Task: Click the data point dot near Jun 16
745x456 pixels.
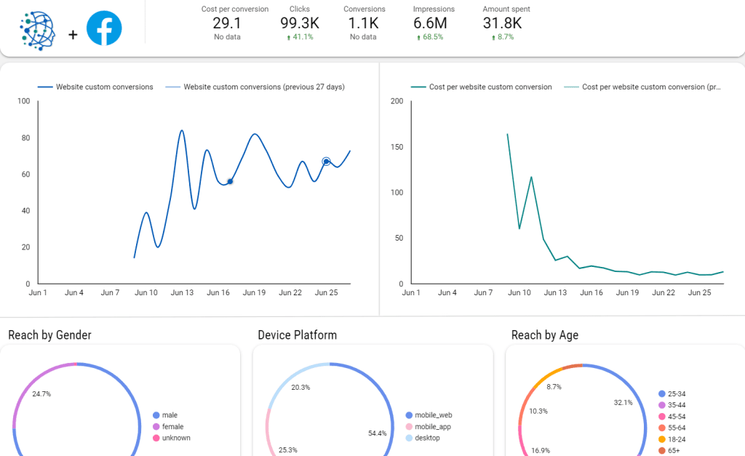Action: 230,182
